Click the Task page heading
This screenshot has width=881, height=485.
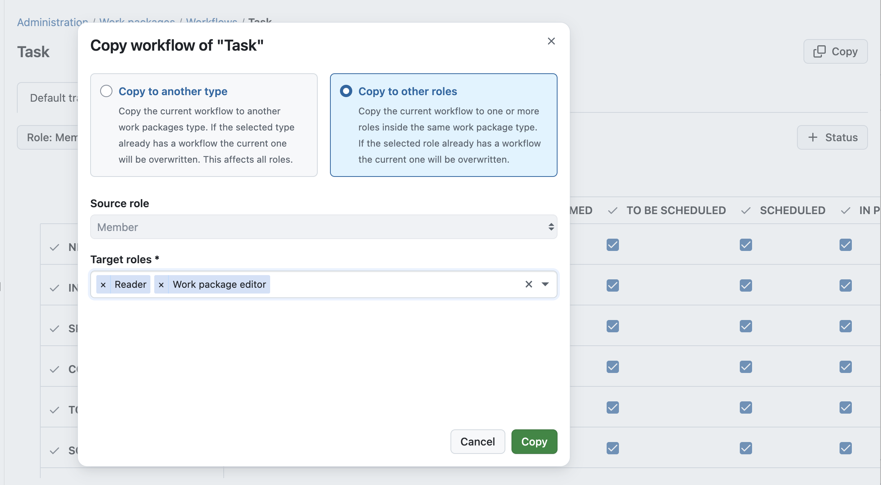33,52
